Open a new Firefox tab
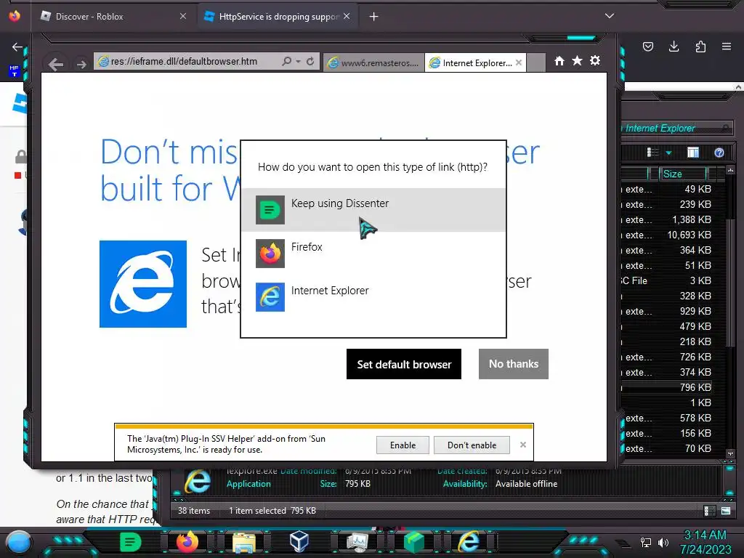The height and width of the screenshot is (558, 744). (374, 17)
